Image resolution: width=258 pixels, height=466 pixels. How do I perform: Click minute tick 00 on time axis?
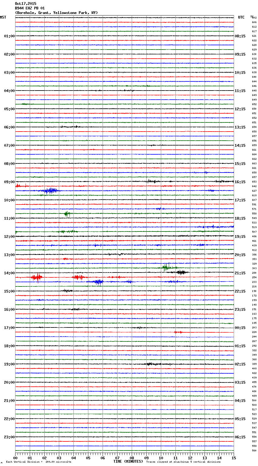point(15,458)
